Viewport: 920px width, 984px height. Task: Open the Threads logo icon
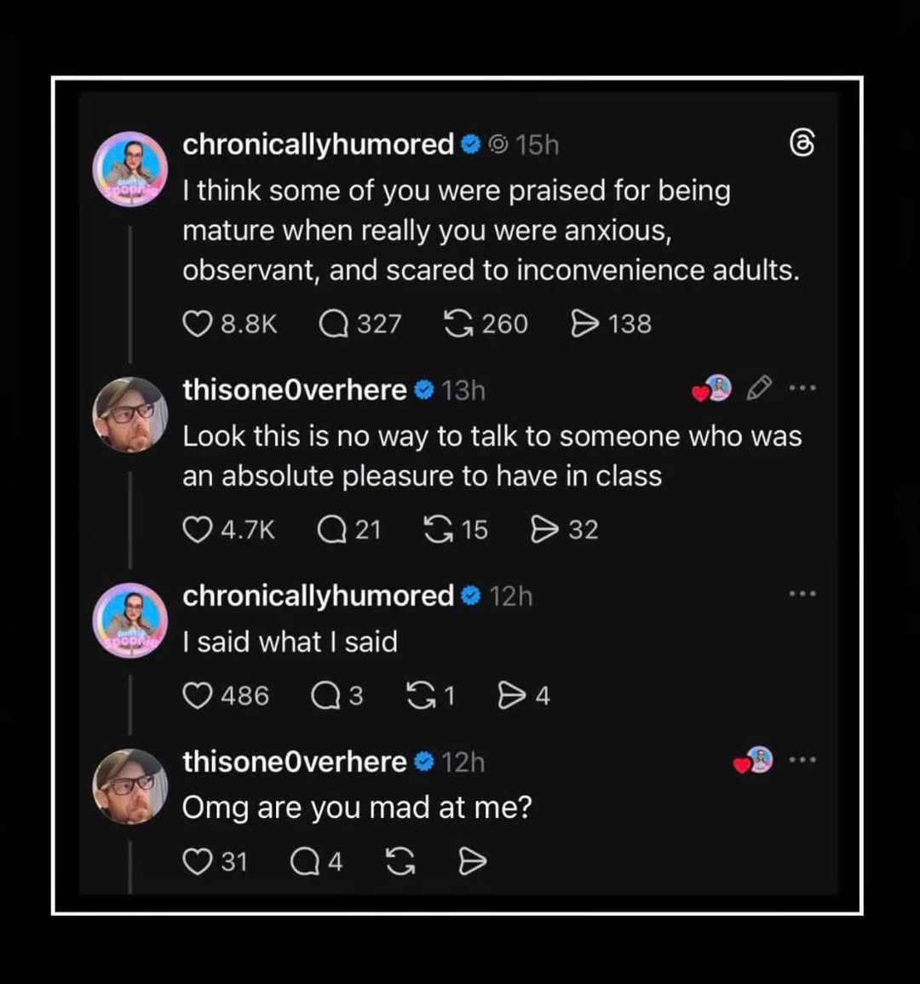click(802, 143)
